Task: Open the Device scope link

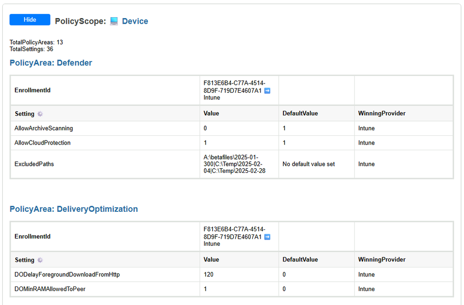Action: (135, 21)
